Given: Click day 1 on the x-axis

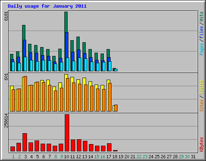Looking at the screenshot, I should (13, 157).
